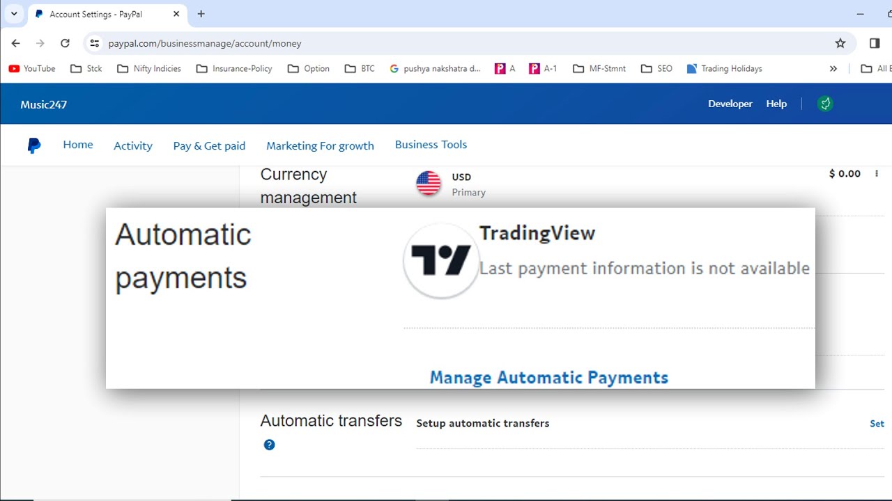Open the BTC bookmark folder
892x501 pixels.
click(x=360, y=68)
